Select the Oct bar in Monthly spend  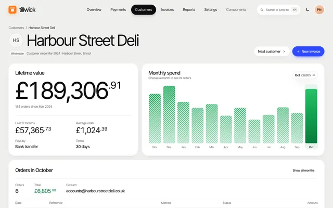click(x=311, y=116)
